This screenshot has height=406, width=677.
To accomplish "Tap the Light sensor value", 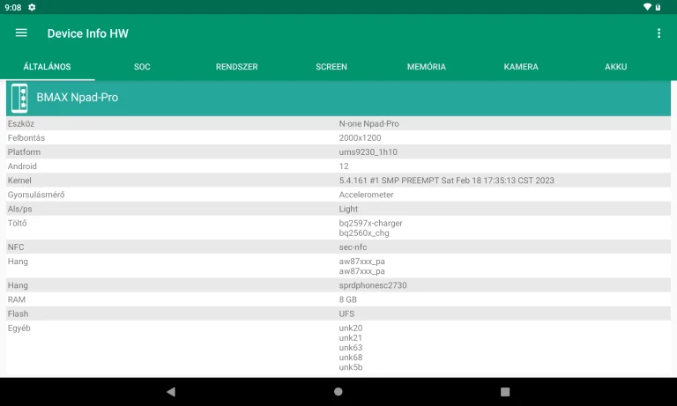I will point(348,209).
